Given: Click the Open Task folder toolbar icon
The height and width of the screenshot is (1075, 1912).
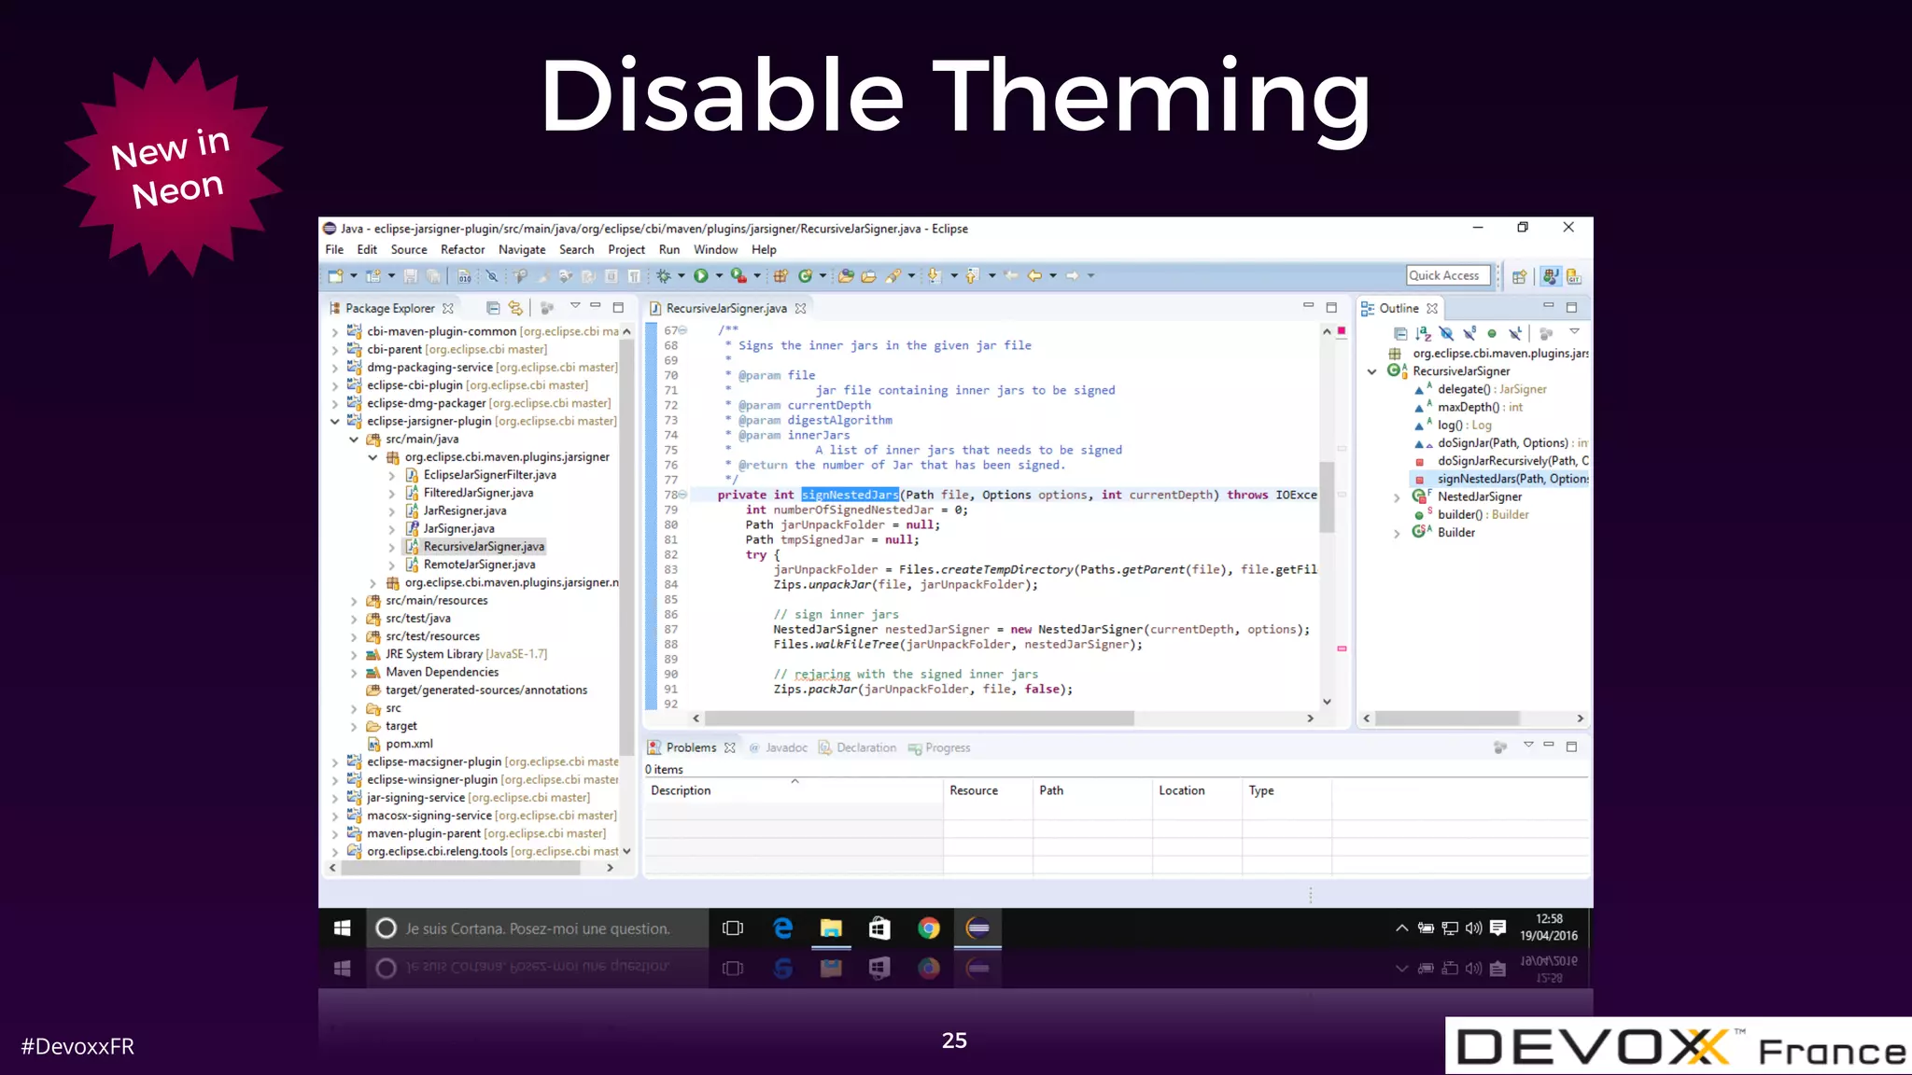Looking at the screenshot, I should [868, 276].
